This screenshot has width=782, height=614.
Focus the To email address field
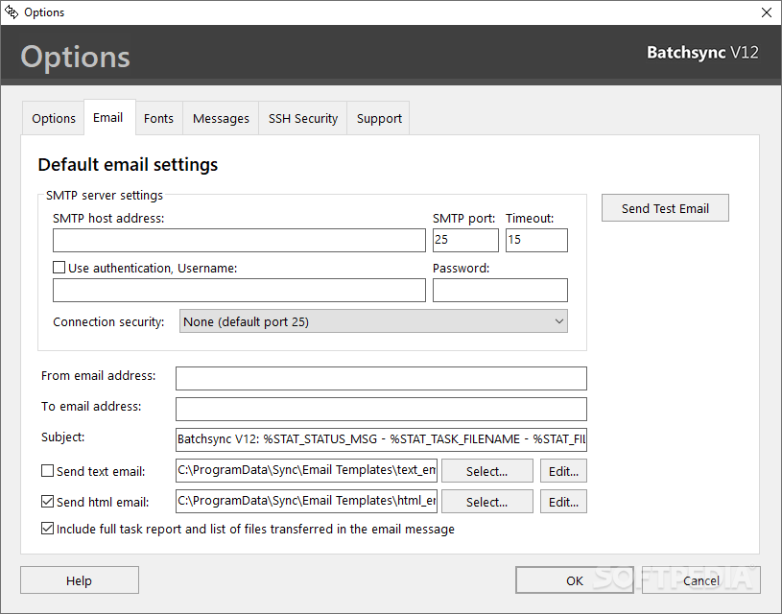tap(381, 410)
